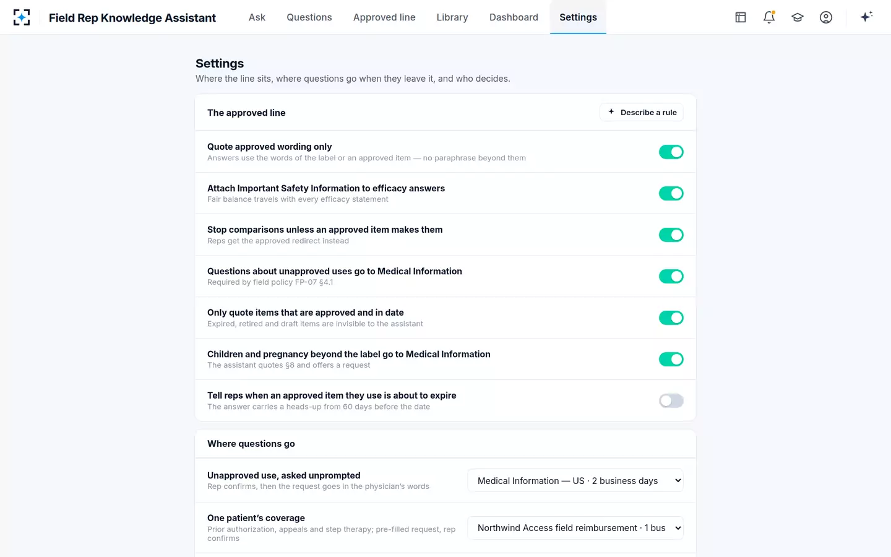Viewport: 891px width, 557px height.
Task: Disable Attach Important Safety Information to efficacy answers
Action: (x=671, y=194)
